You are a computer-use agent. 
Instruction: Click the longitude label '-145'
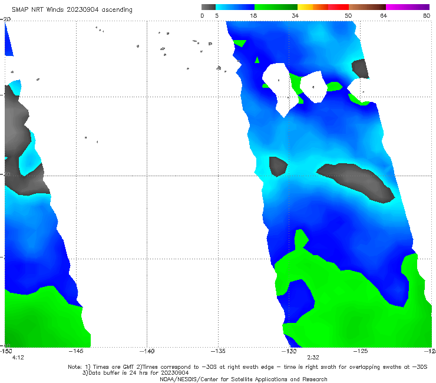pos(76,351)
